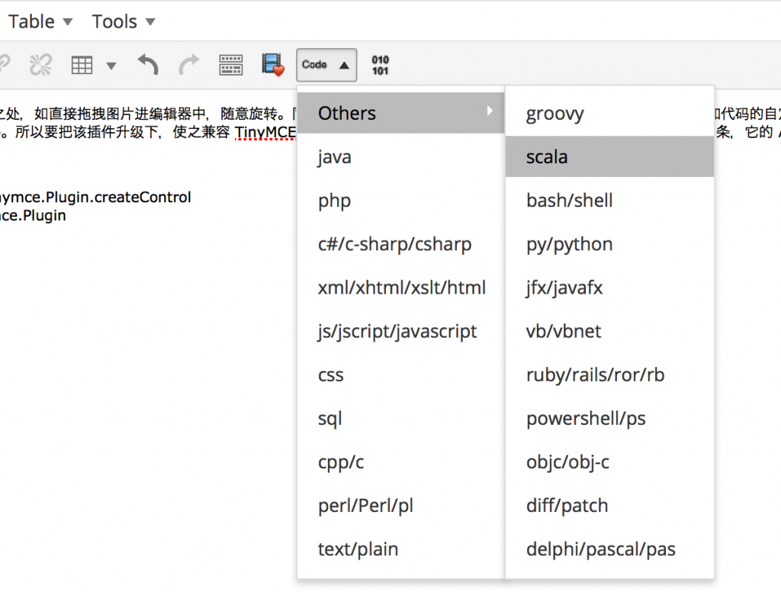This screenshot has height=592, width=781.
Task: Choose php as the code language
Action: pyautogui.click(x=335, y=201)
